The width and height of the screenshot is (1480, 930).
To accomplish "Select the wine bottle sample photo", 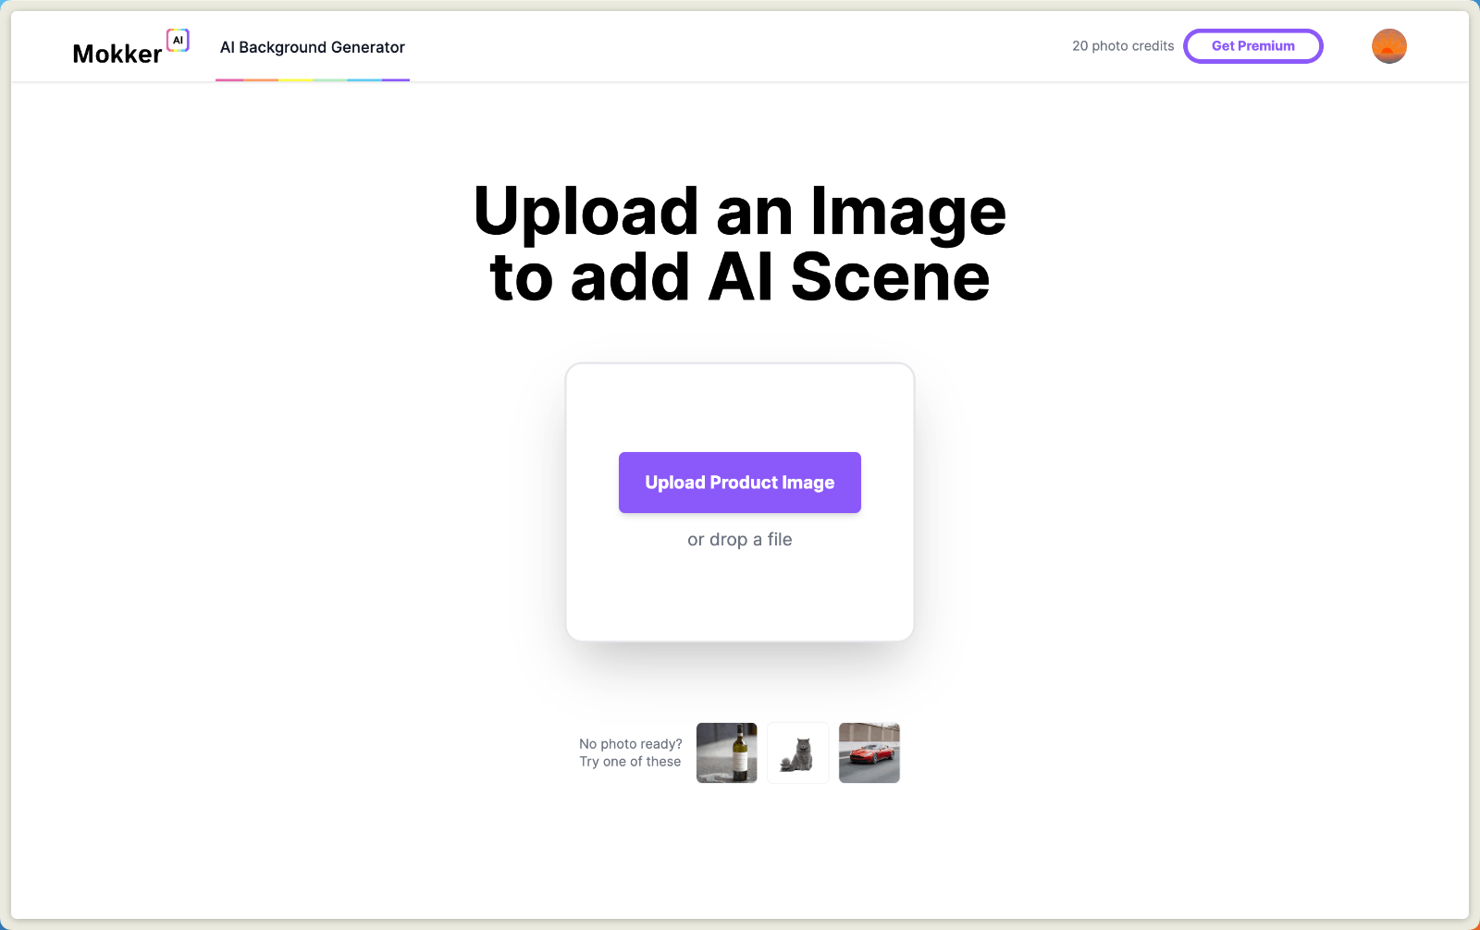I will [x=726, y=753].
